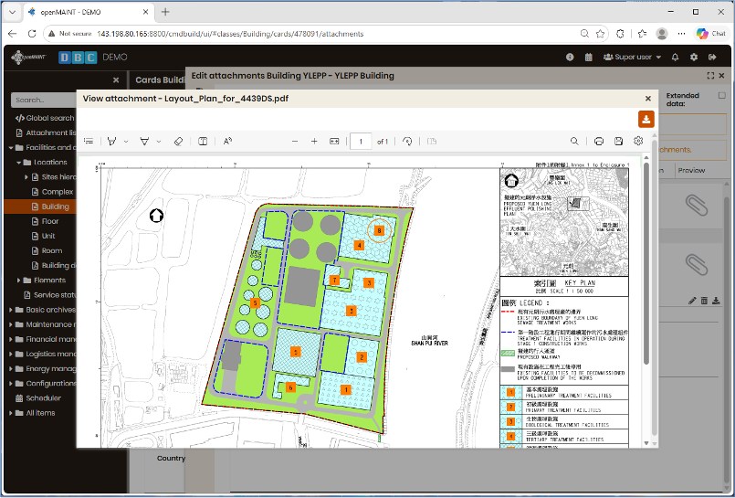Fit the PDF page to width
This screenshot has width=735, height=498.
click(334, 141)
